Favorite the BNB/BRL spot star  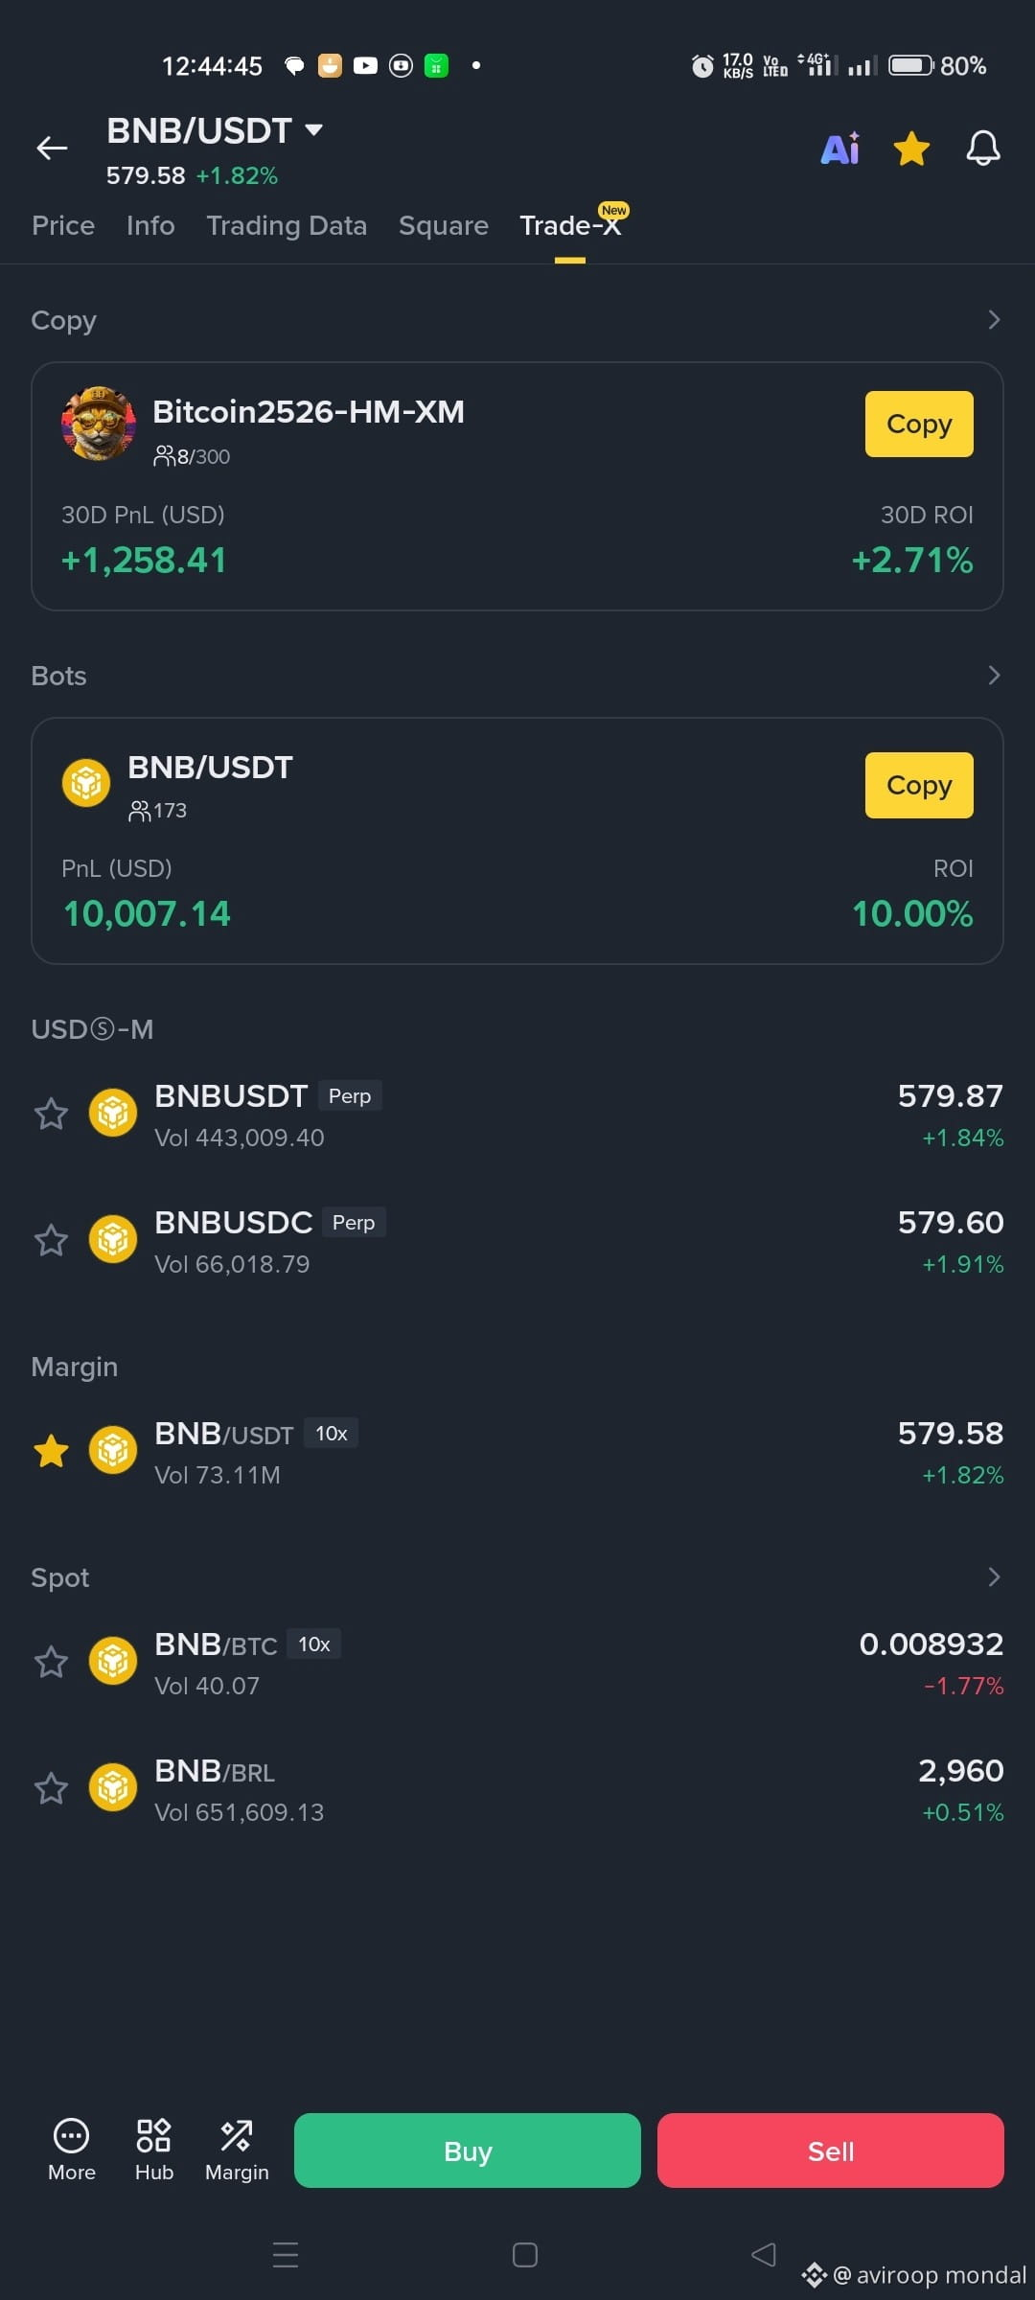point(51,1788)
